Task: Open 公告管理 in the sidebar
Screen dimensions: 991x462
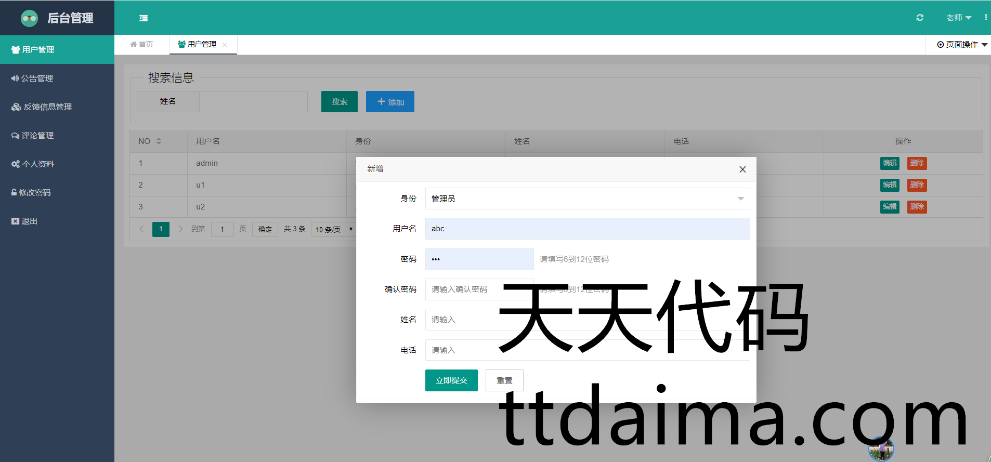Action: (37, 78)
